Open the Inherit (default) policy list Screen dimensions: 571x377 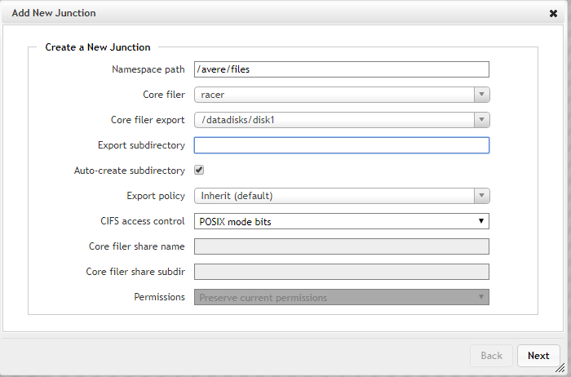click(x=334, y=196)
